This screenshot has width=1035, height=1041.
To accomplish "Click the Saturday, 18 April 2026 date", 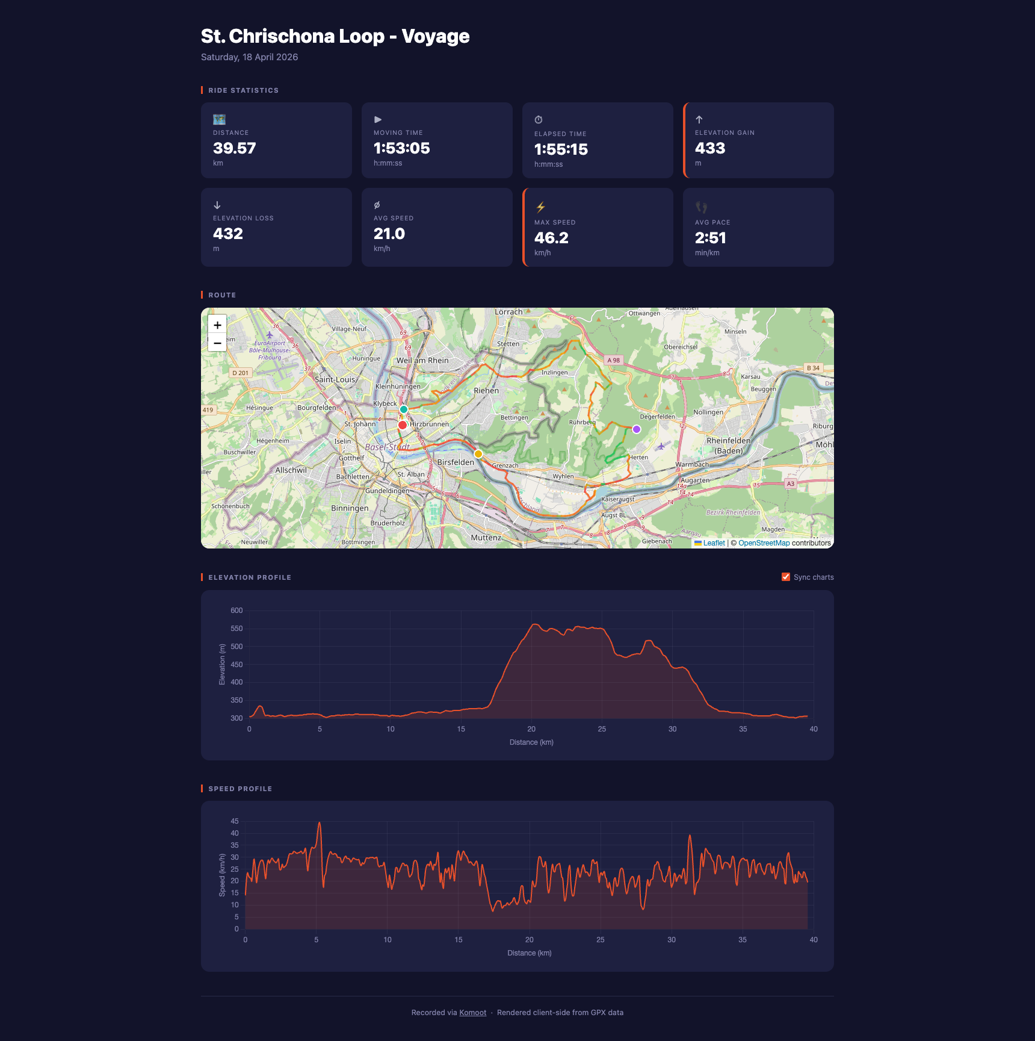I will [249, 57].
